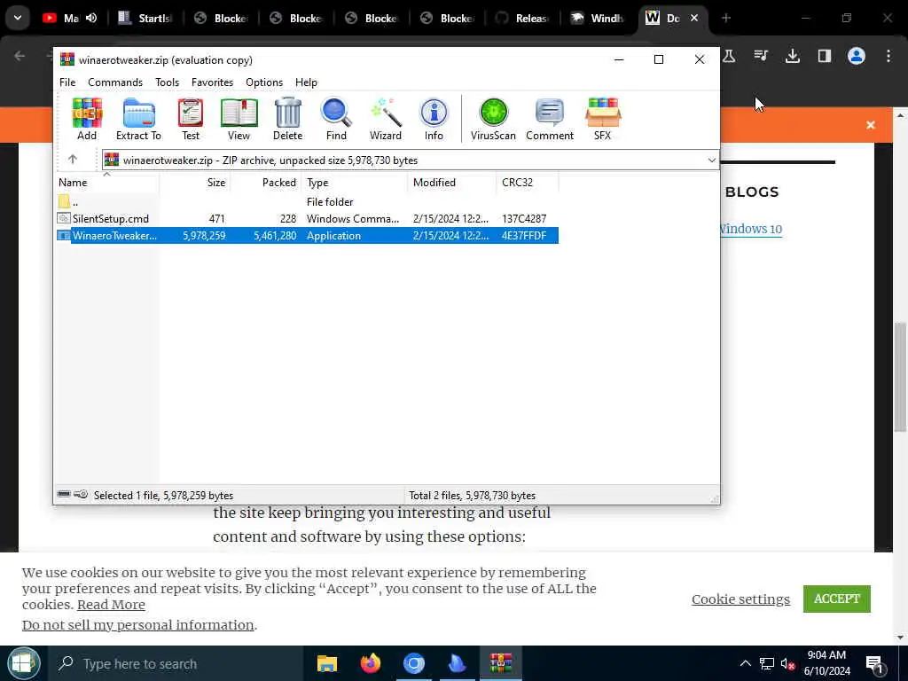
Task: Toggle the Chrome side panel icon
Action: [825, 56]
